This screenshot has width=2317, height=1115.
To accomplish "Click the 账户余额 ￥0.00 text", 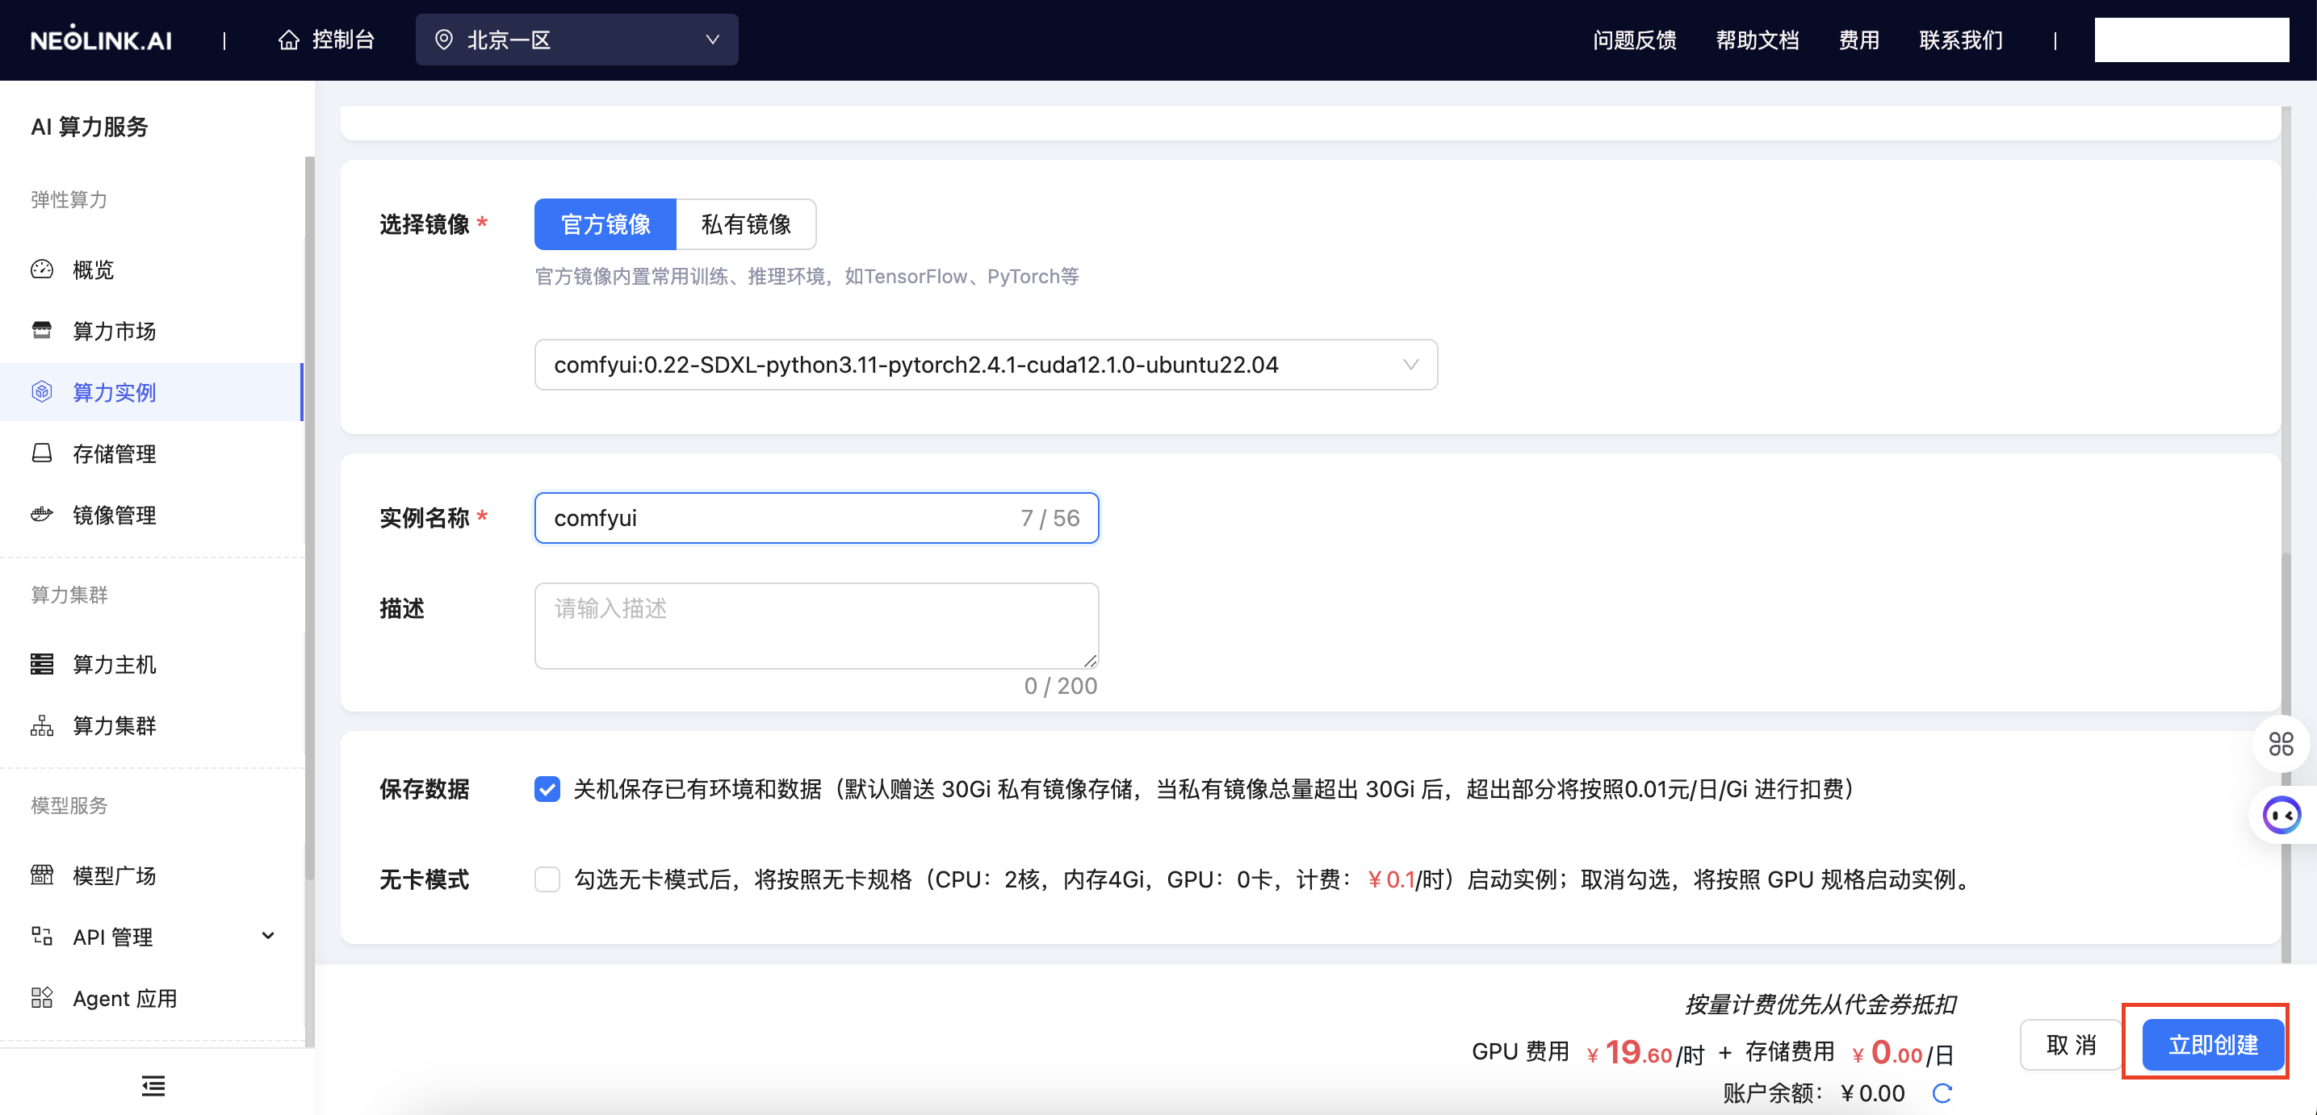I will click(1813, 1092).
